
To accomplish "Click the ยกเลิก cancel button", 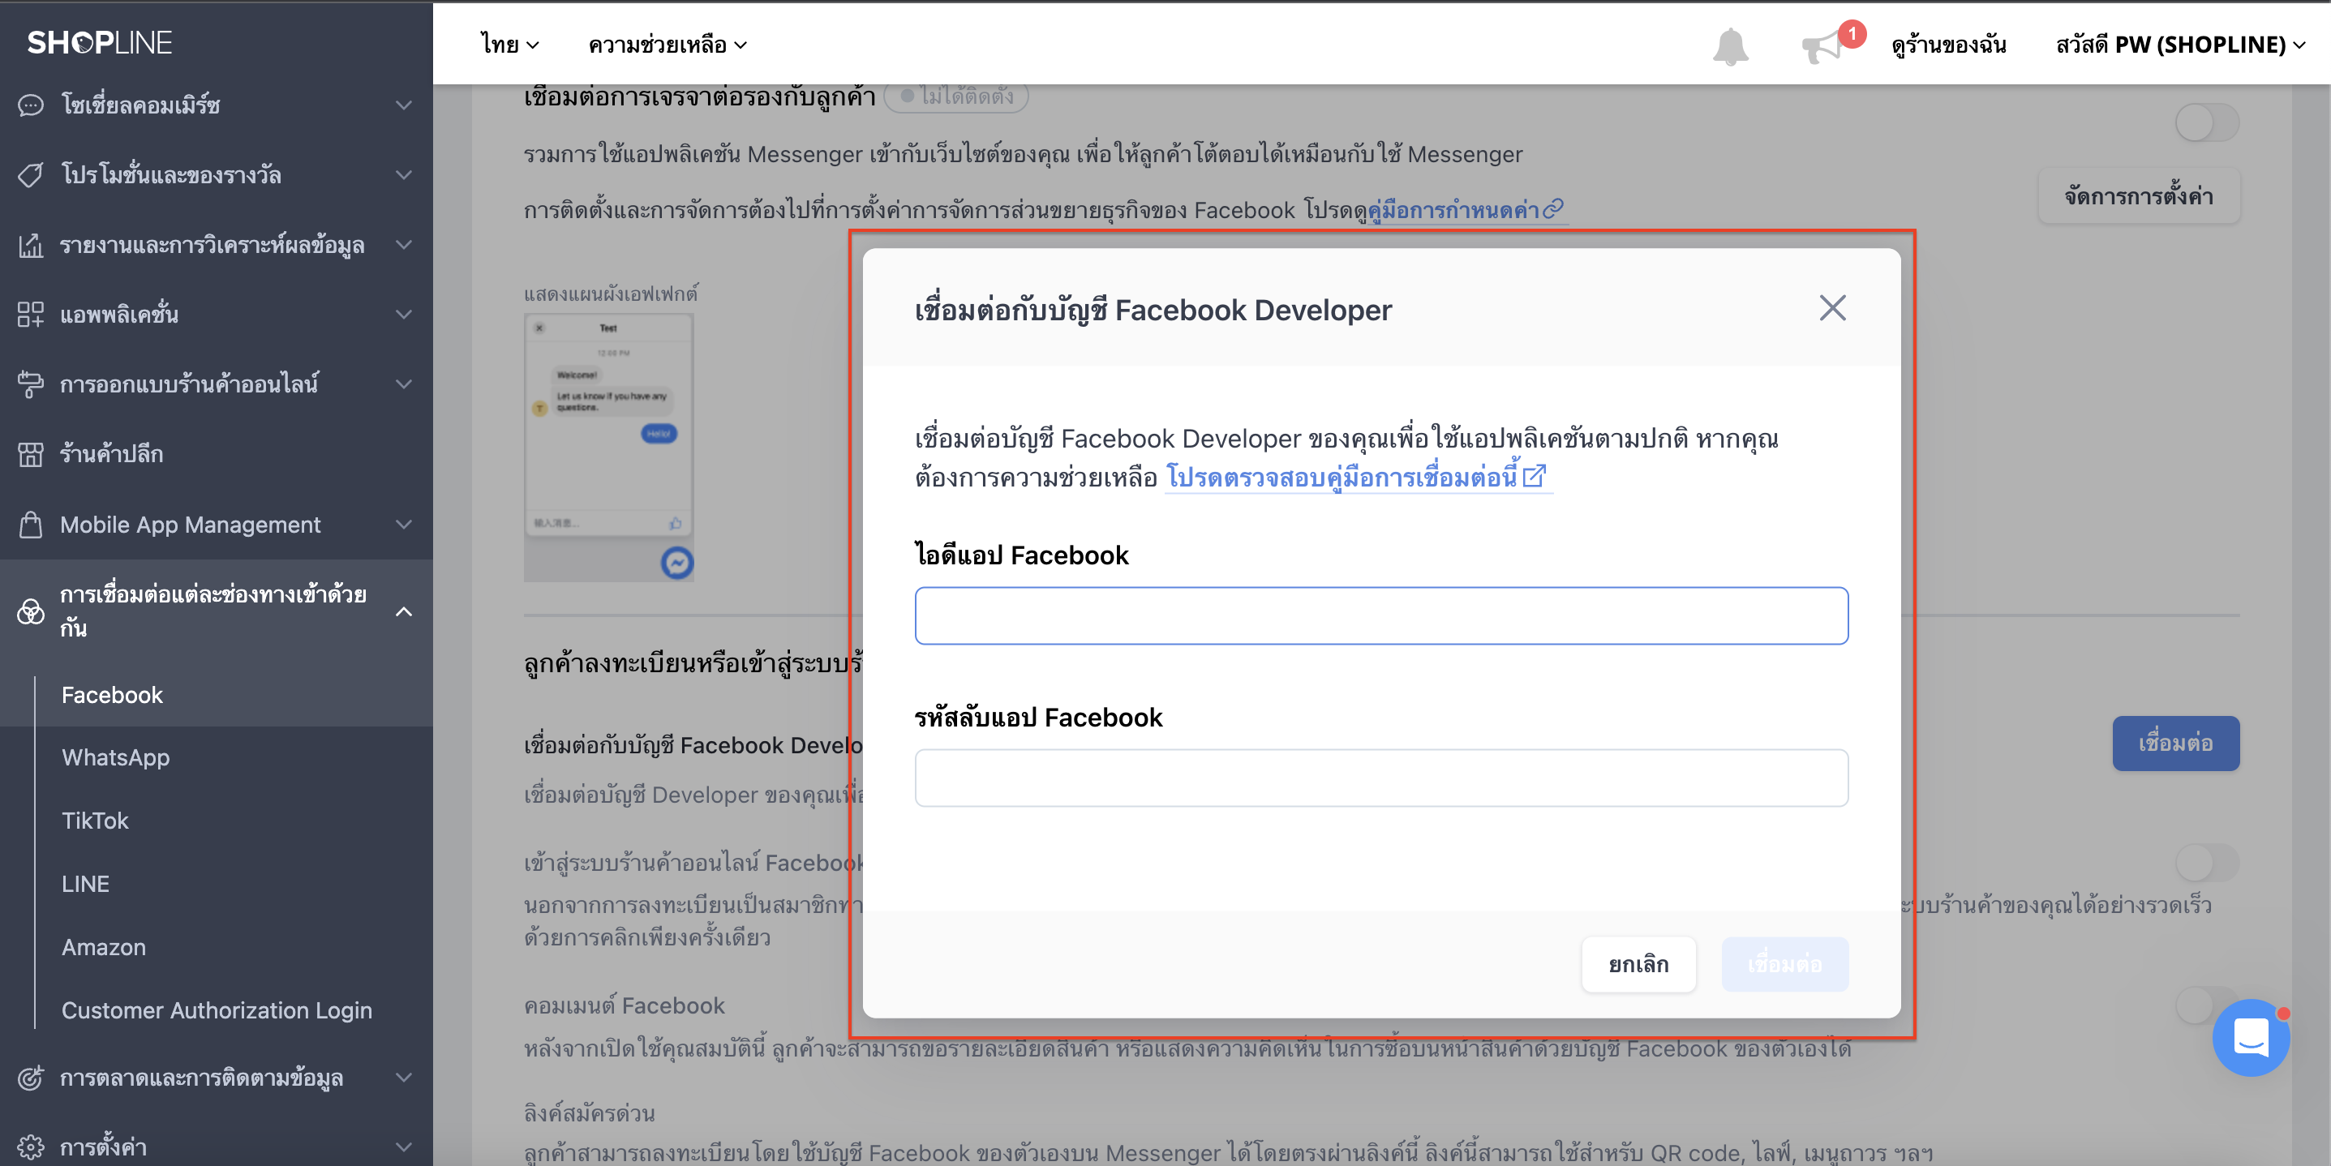I will [x=1638, y=964].
